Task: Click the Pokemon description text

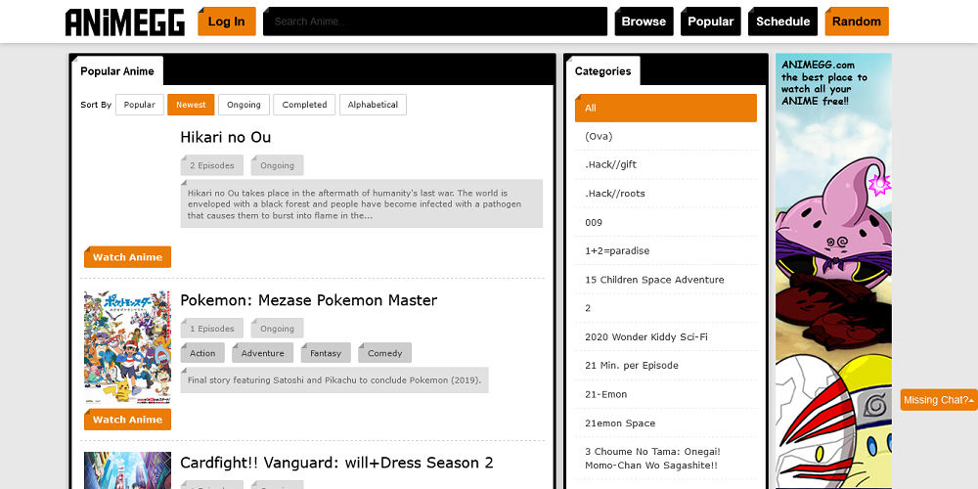Action: point(334,379)
